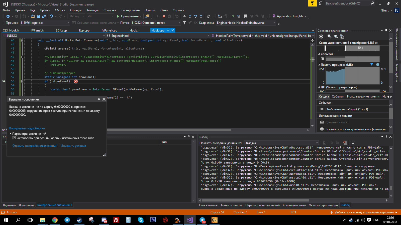Pin the exception popup window
Image resolution: width=401 pixels, height=225 pixels.
click(99, 99)
